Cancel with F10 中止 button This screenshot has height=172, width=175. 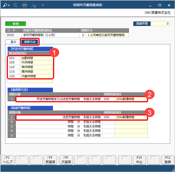coord(139,160)
